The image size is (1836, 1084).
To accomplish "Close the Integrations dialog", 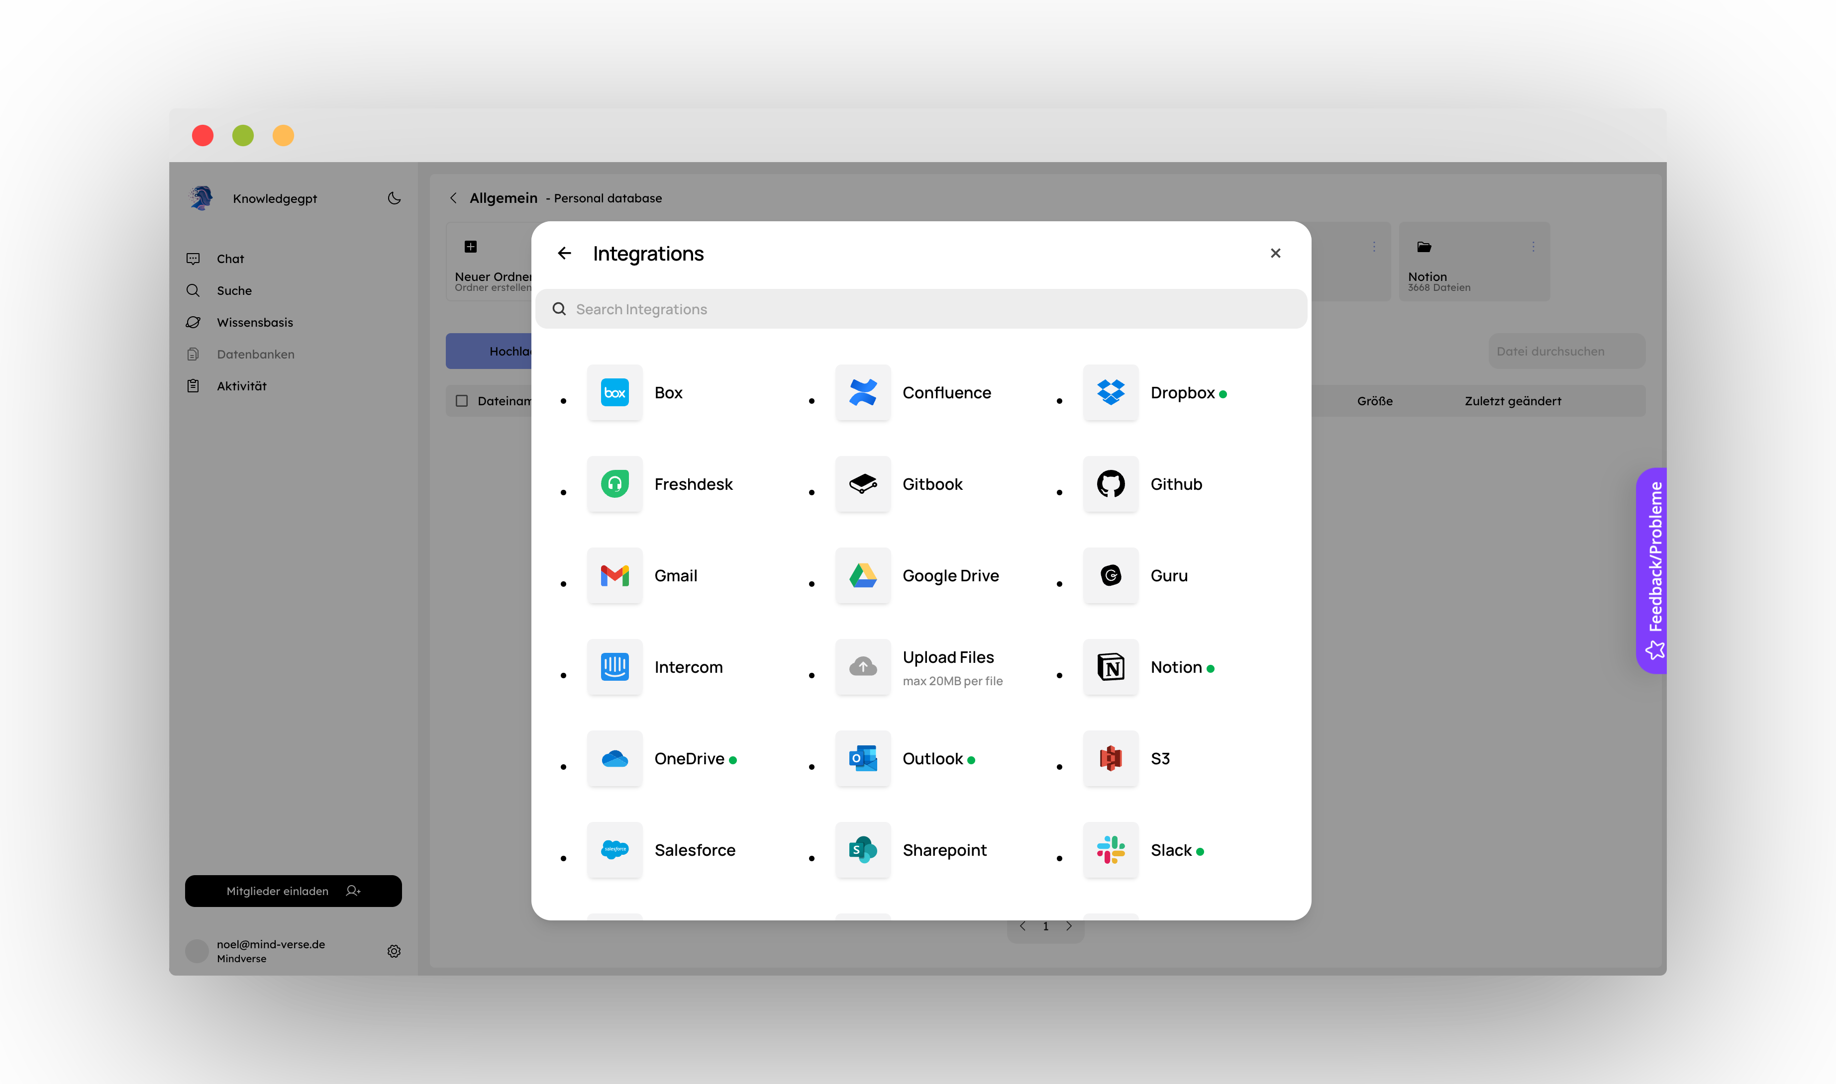I will [x=1275, y=254].
